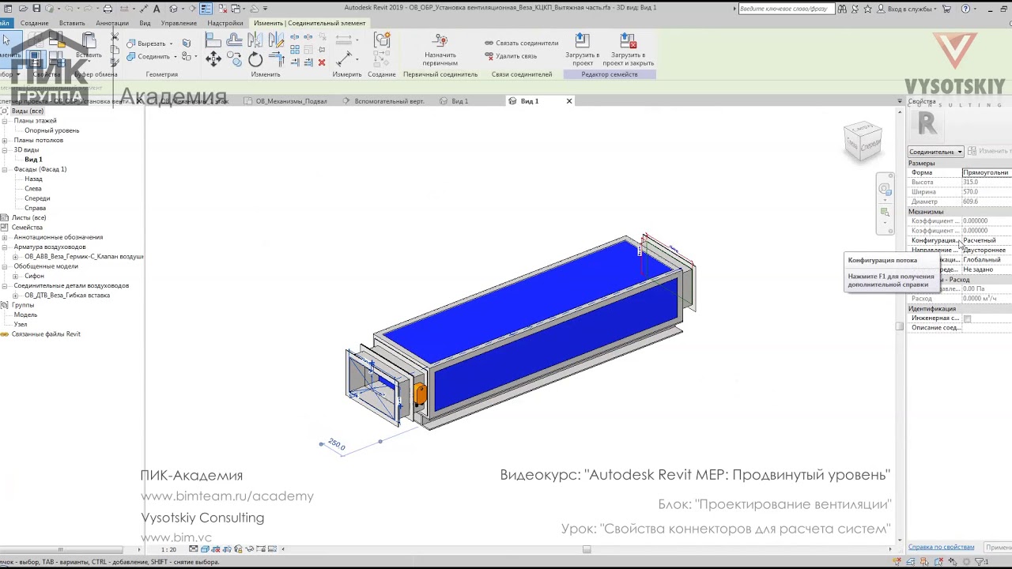Open the Надстройки ribbon tab
The width and height of the screenshot is (1012, 569).
(x=225, y=23)
